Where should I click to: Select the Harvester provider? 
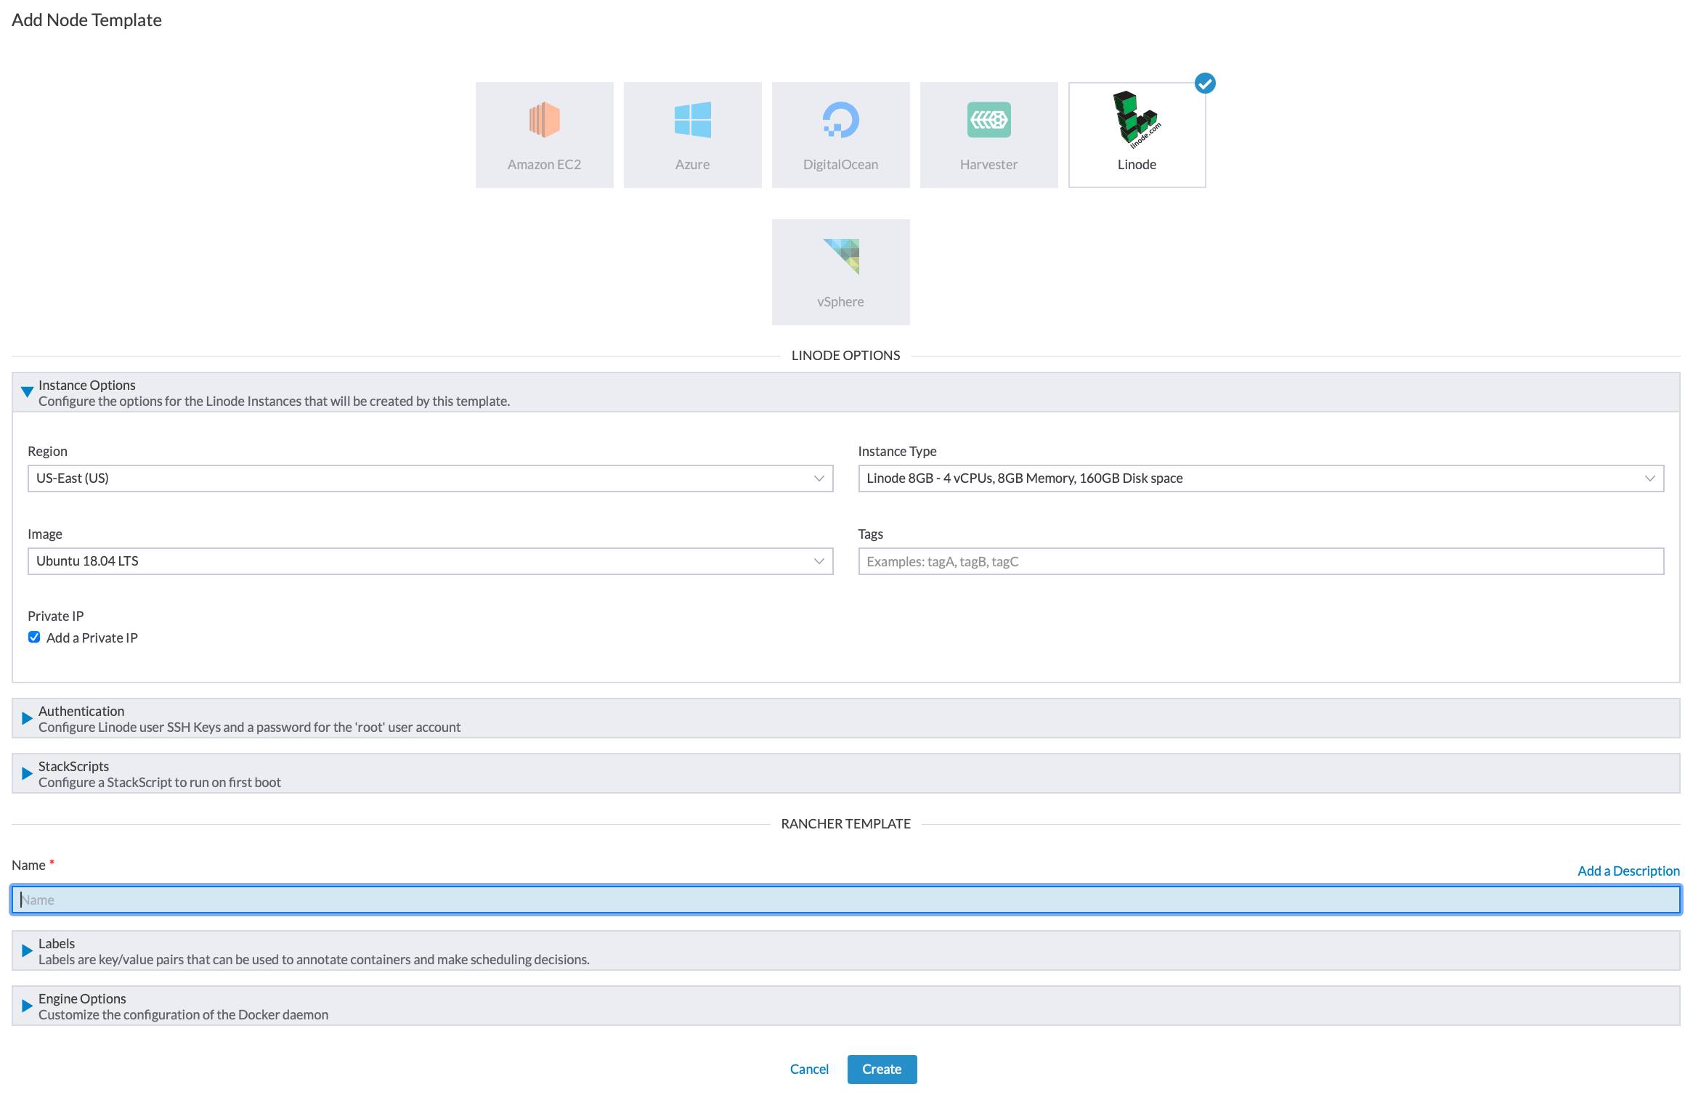[x=988, y=134]
